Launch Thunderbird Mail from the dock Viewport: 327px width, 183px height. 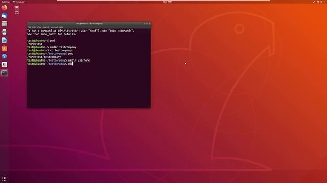pyautogui.click(x=4, y=16)
